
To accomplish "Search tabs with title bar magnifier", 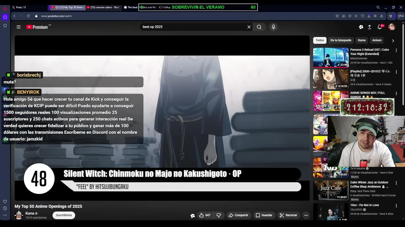I will click(378, 7).
